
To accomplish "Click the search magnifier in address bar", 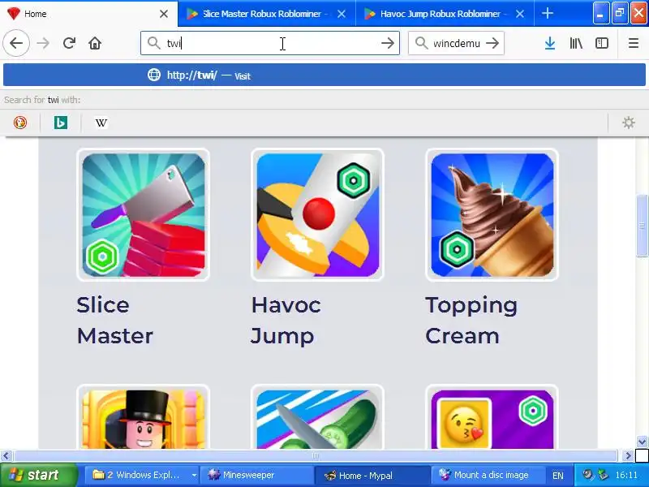I will (x=153, y=43).
